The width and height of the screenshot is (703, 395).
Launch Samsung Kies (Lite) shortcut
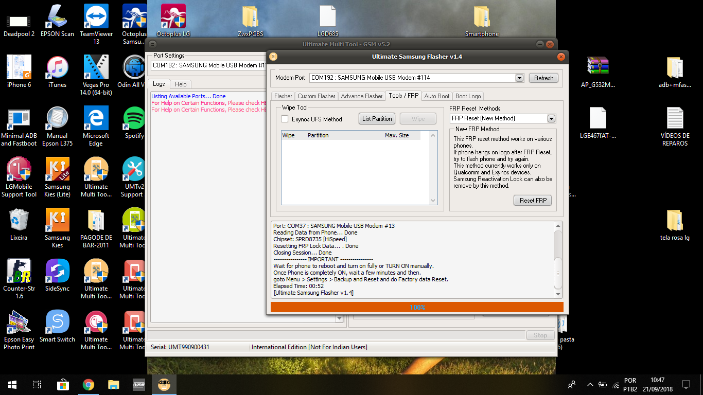[x=57, y=177]
